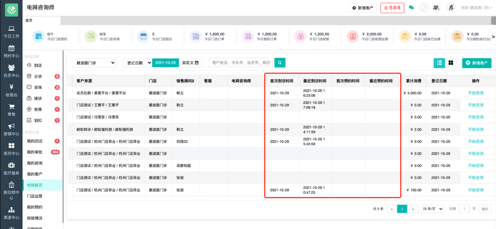Expand the 碧波路门诊 store dropdown
The height and width of the screenshot is (229, 496).
[94, 63]
